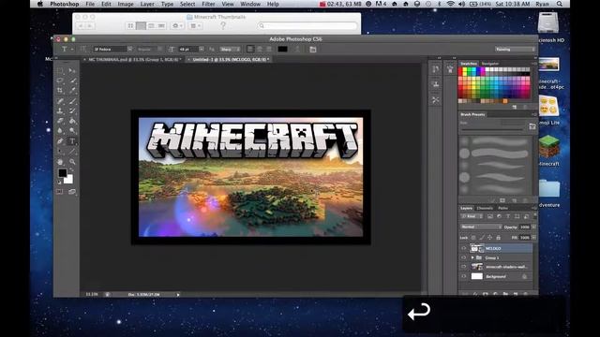Select the Pen tool
Image resolution: width=600 pixels, height=337 pixels.
point(60,141)
